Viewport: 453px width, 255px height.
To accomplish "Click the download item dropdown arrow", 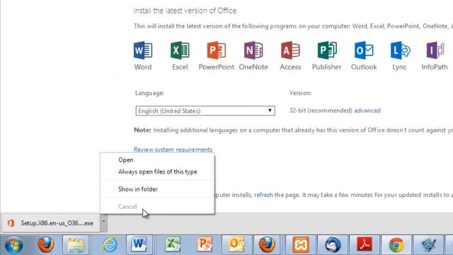I will tap(104, 222).
